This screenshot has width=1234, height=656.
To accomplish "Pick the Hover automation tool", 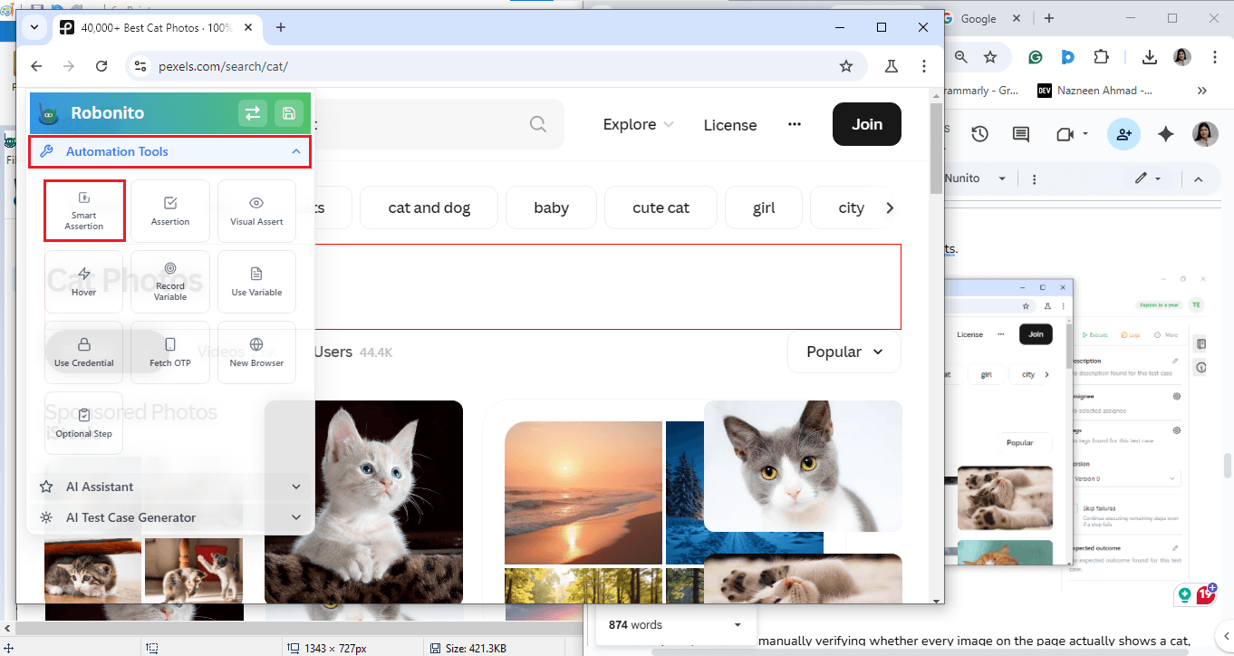I will [x=84, y=281].
